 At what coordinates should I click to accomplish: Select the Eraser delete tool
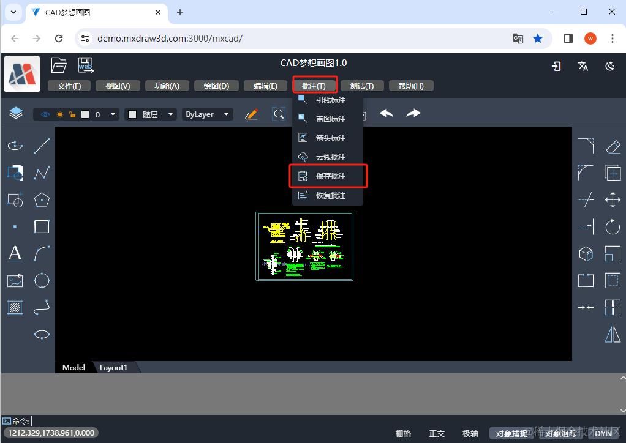point(613,146)
